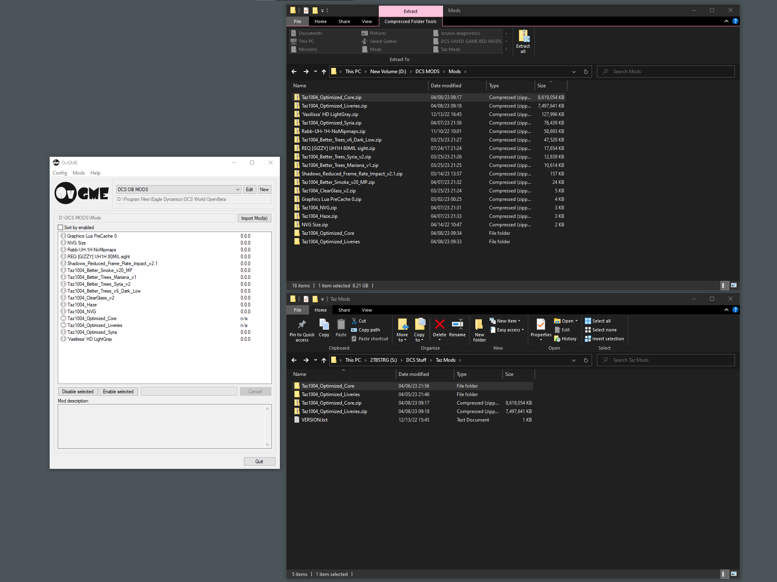
Task: Open Config menu in OvGME
Action: 60,173
